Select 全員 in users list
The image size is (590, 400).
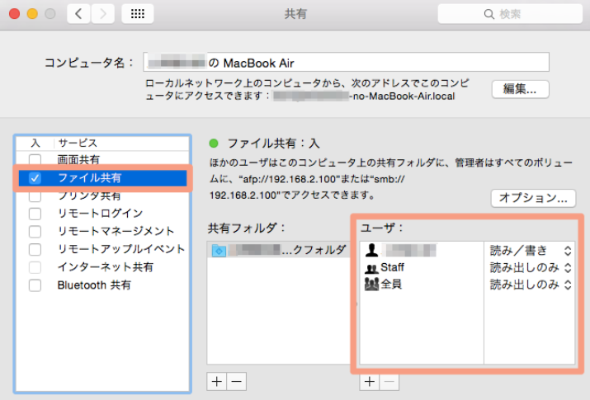(x=391, y=285)
